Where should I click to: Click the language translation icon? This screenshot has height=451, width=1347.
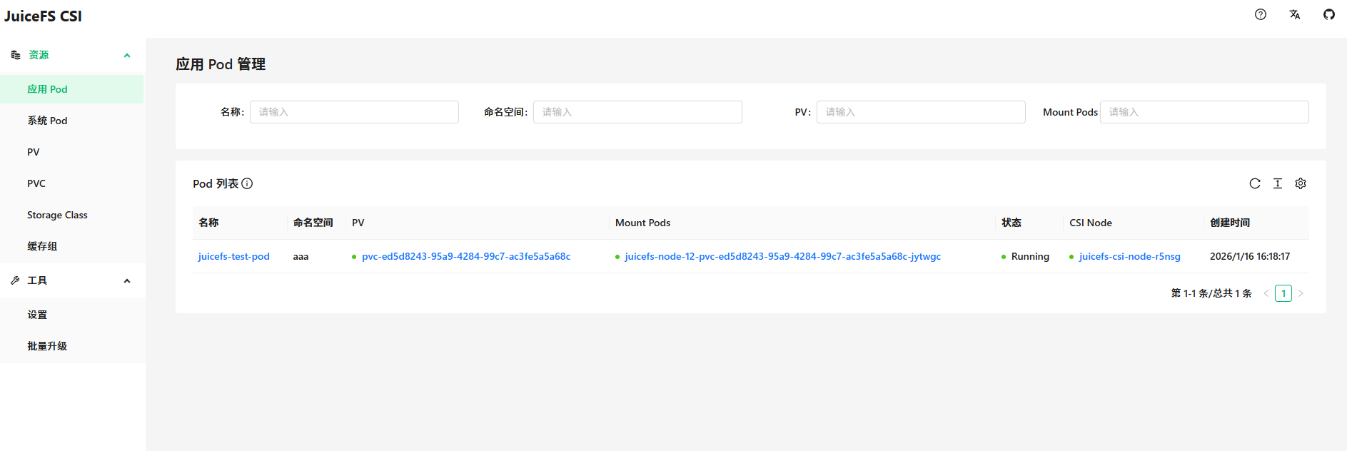click(x=1295, y=14)
